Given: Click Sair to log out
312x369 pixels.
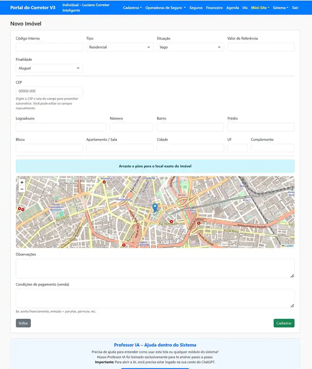Looking at the screenshot, I should [295, 8].
